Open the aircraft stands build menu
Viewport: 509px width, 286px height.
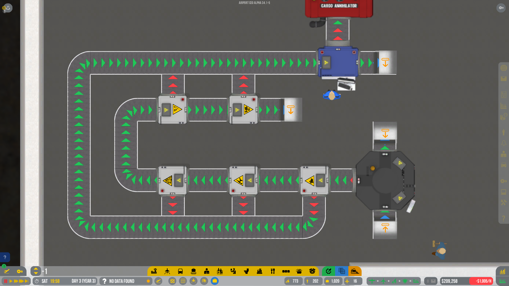tap(167, 271)
